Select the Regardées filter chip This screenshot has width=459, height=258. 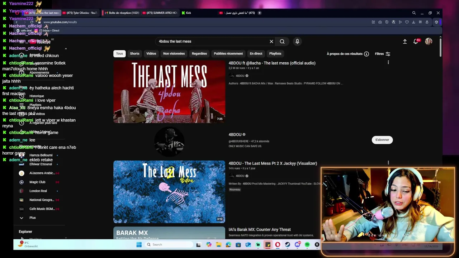(x=199, y=53)
